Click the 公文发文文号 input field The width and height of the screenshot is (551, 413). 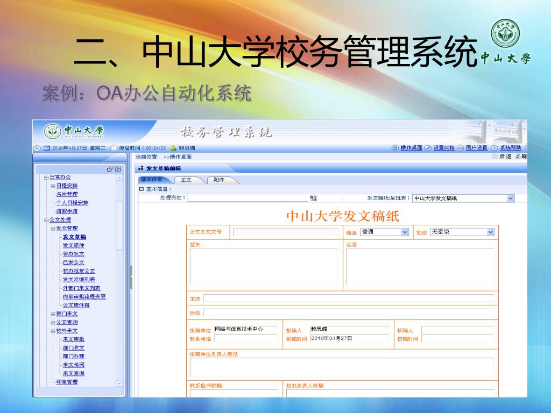tap(286, 232)
